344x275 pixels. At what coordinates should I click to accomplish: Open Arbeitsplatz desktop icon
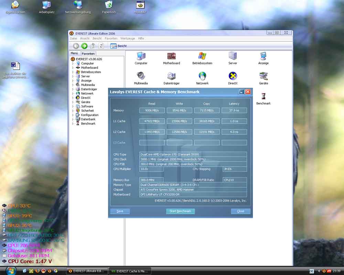pos(46,7)
